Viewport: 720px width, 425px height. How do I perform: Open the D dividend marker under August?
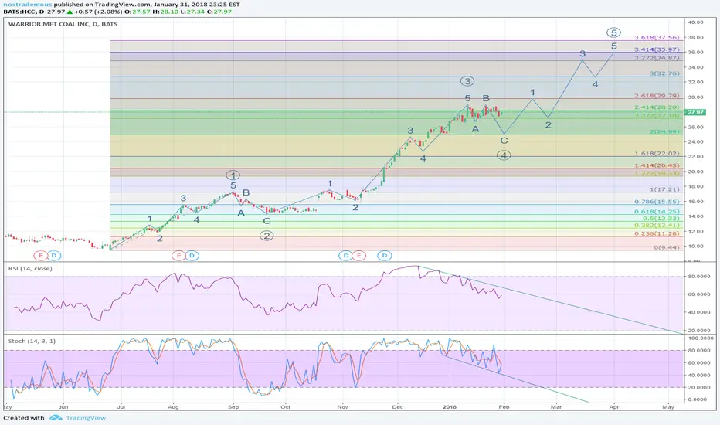tap(192, 256)
